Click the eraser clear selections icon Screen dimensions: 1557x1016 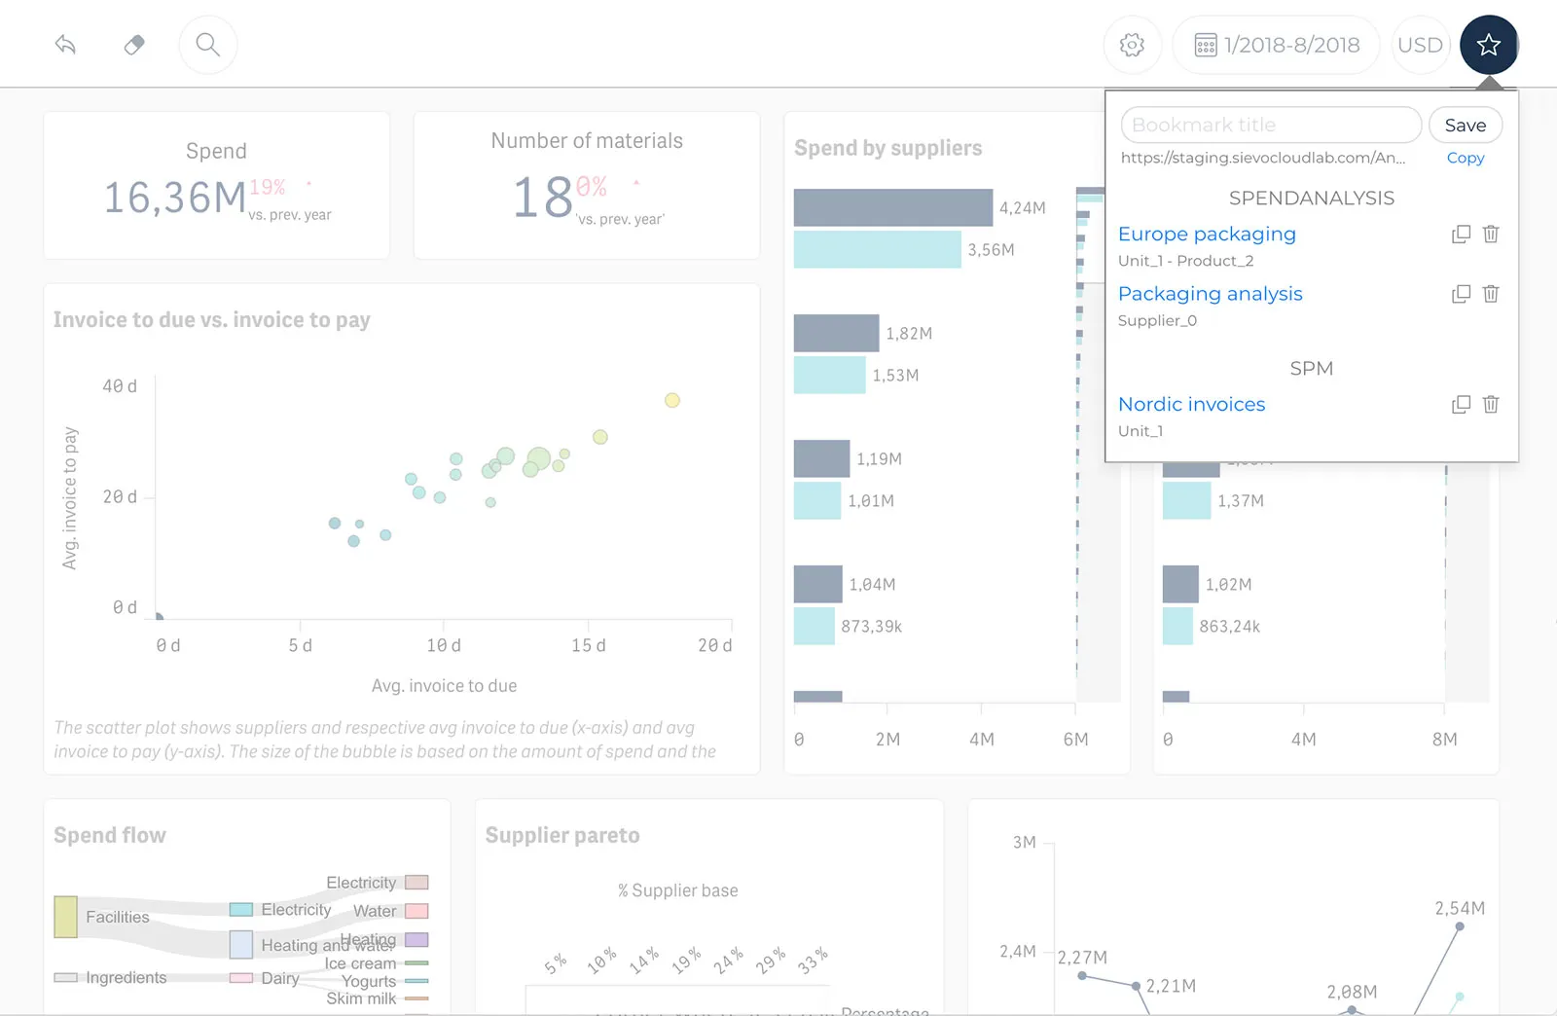134,45
